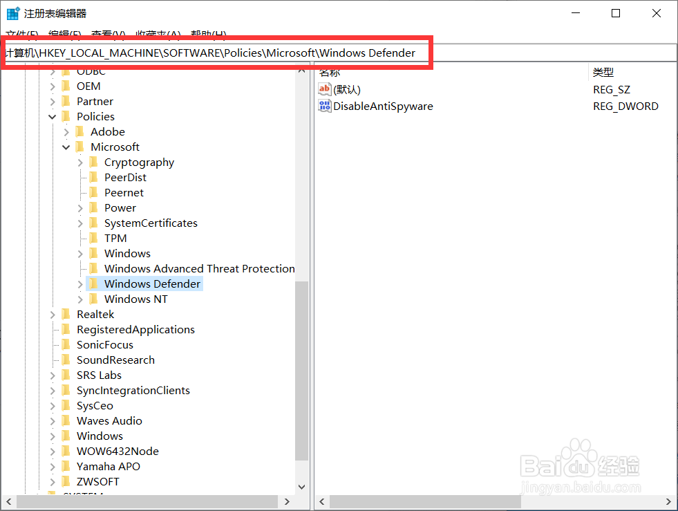
Task: Click the SonicFocus folder icon
Action: [x=66, y=345]
